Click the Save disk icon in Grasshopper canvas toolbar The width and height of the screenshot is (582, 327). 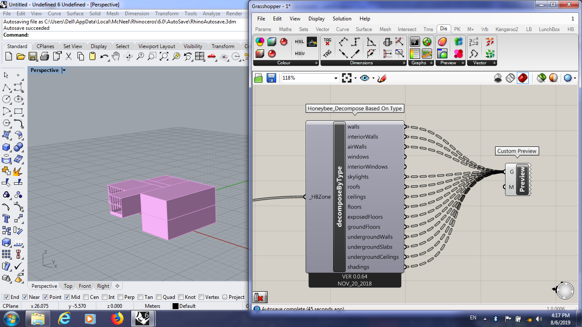(271, 78)
